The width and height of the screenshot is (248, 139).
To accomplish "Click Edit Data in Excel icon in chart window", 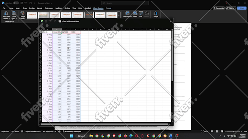I will pos(60,21).
